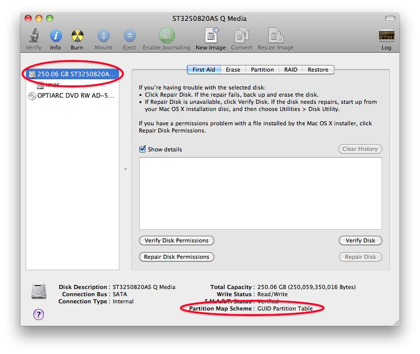
Task: Open the disk Info panel
Action: click(x=56, y=36)
